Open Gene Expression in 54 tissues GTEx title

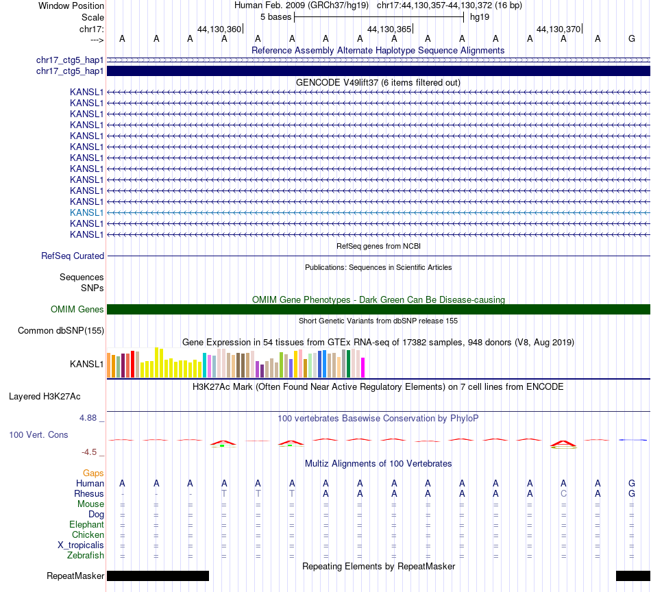tap(378, 342)
